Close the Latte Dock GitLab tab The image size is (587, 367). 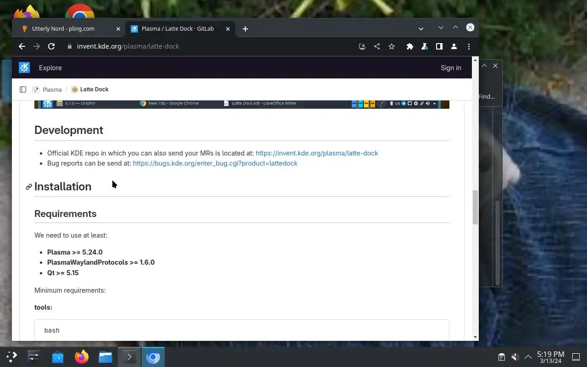click(228, 29)
